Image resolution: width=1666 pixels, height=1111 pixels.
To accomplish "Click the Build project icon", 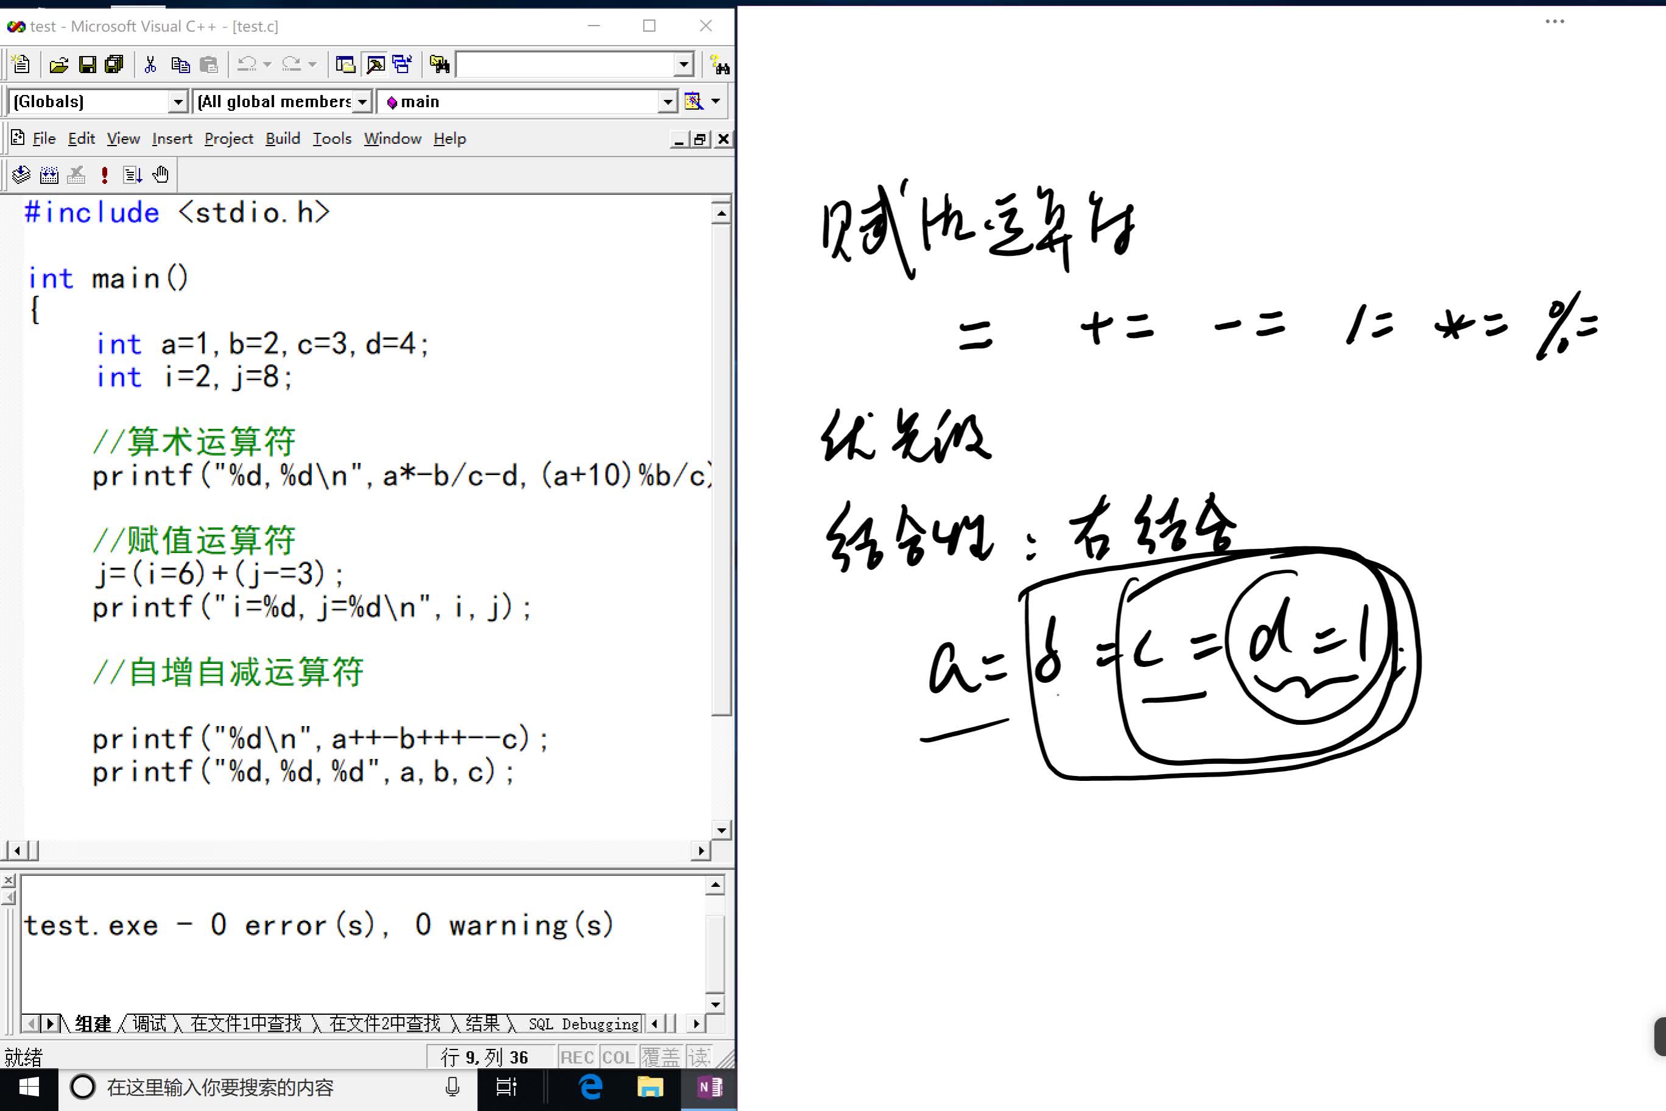I will pos(49,174).
